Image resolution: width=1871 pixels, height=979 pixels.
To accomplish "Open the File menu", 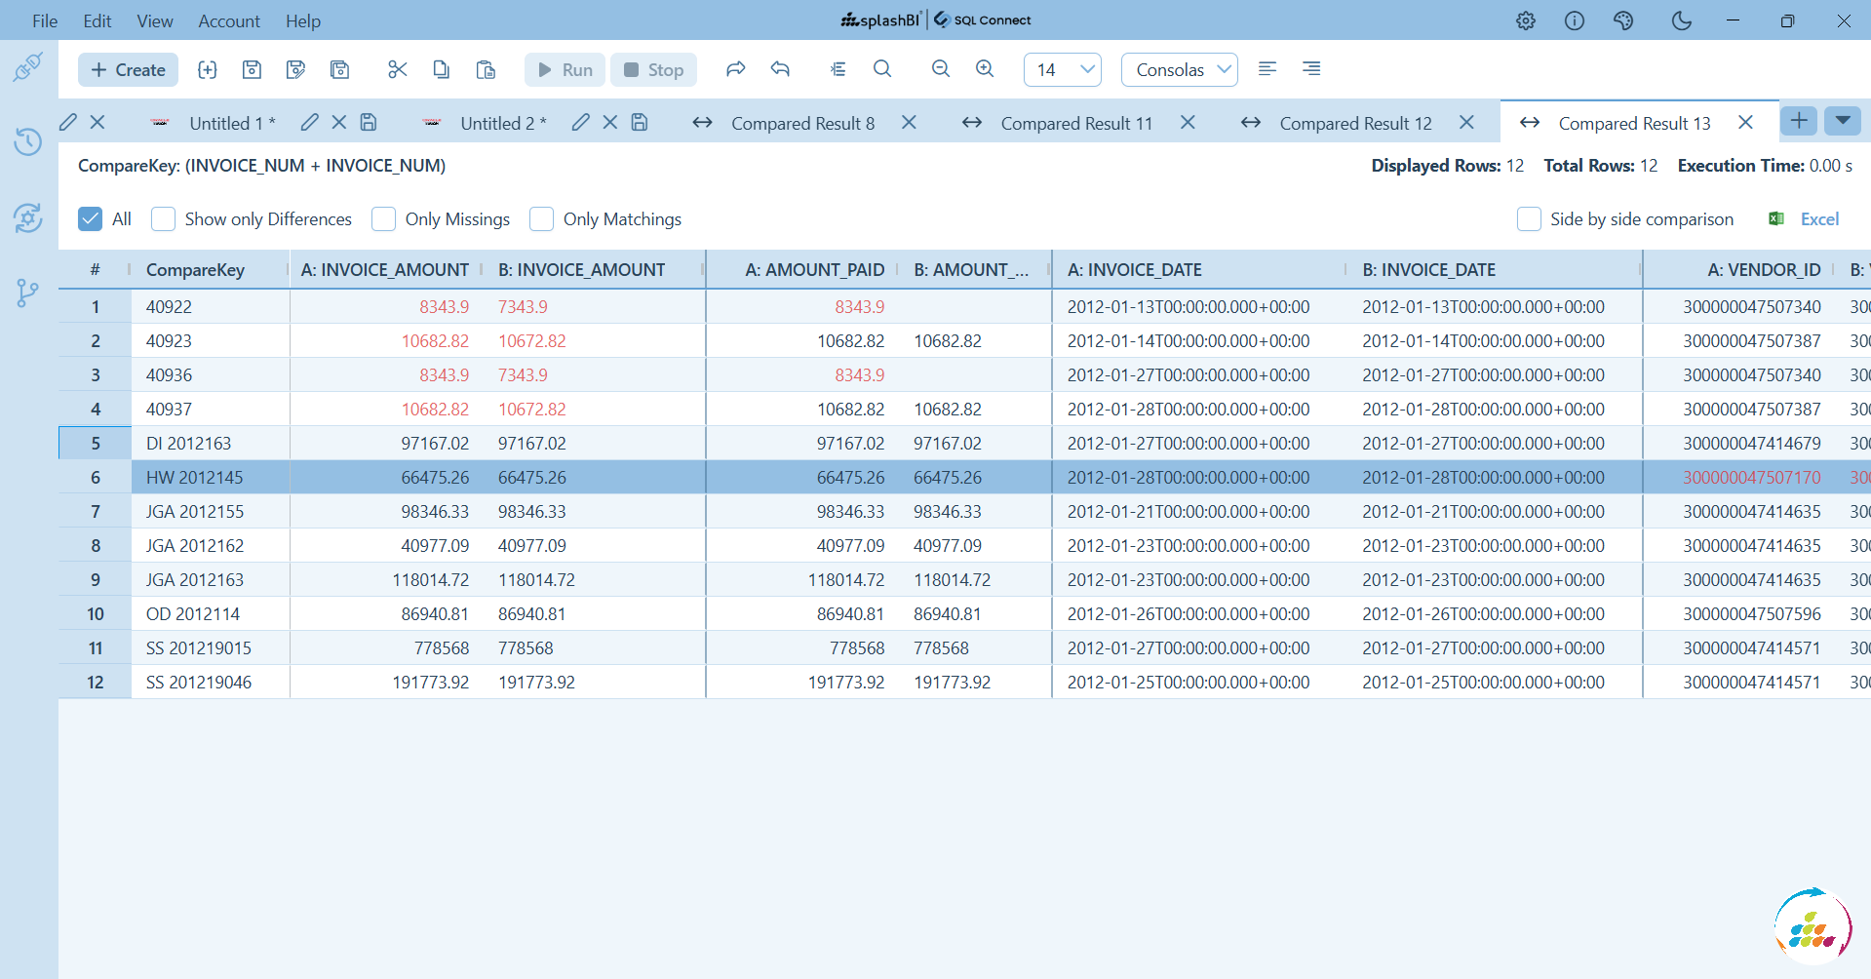I will tap(45, 20).
